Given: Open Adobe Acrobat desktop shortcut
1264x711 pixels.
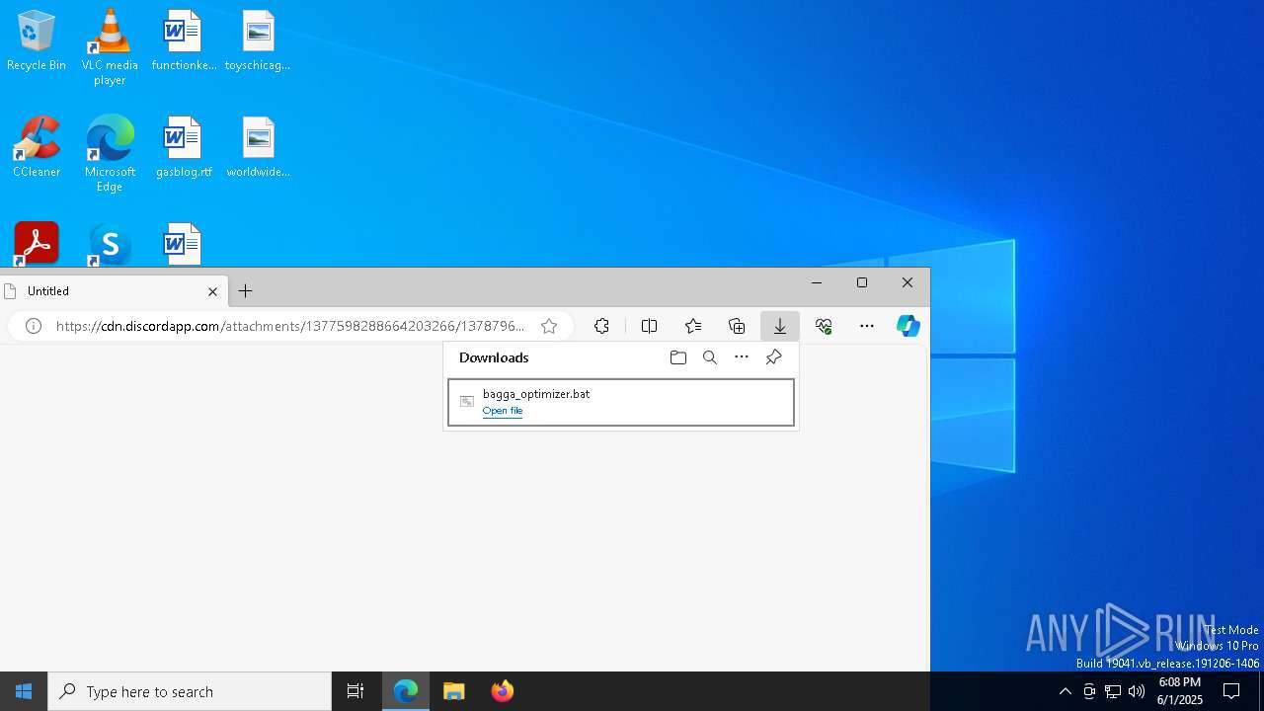Looking at the screenshot, I should (37, 244).
